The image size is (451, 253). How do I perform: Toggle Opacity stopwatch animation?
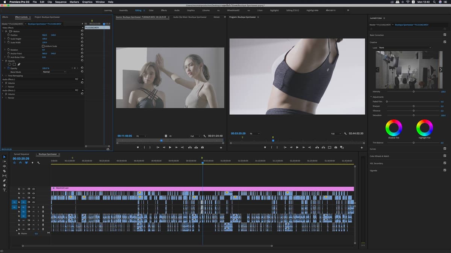point(8,68)
